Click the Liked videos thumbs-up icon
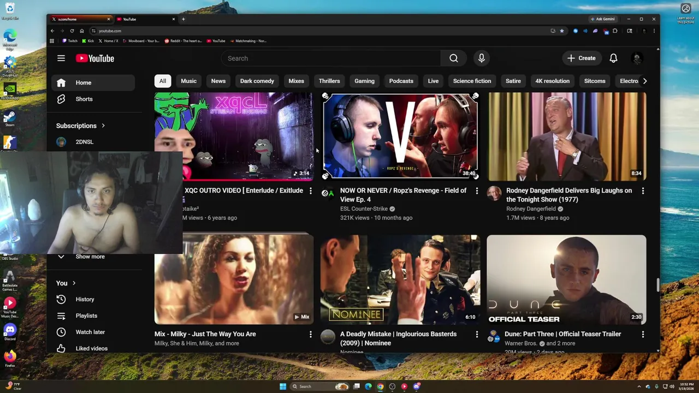 (x=61, y=348)
